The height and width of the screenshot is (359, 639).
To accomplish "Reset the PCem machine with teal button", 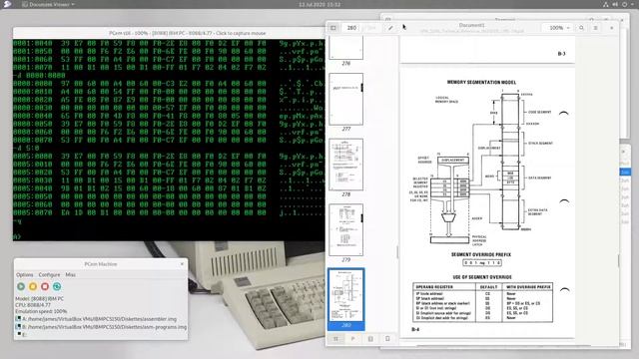I will (57, 286).
